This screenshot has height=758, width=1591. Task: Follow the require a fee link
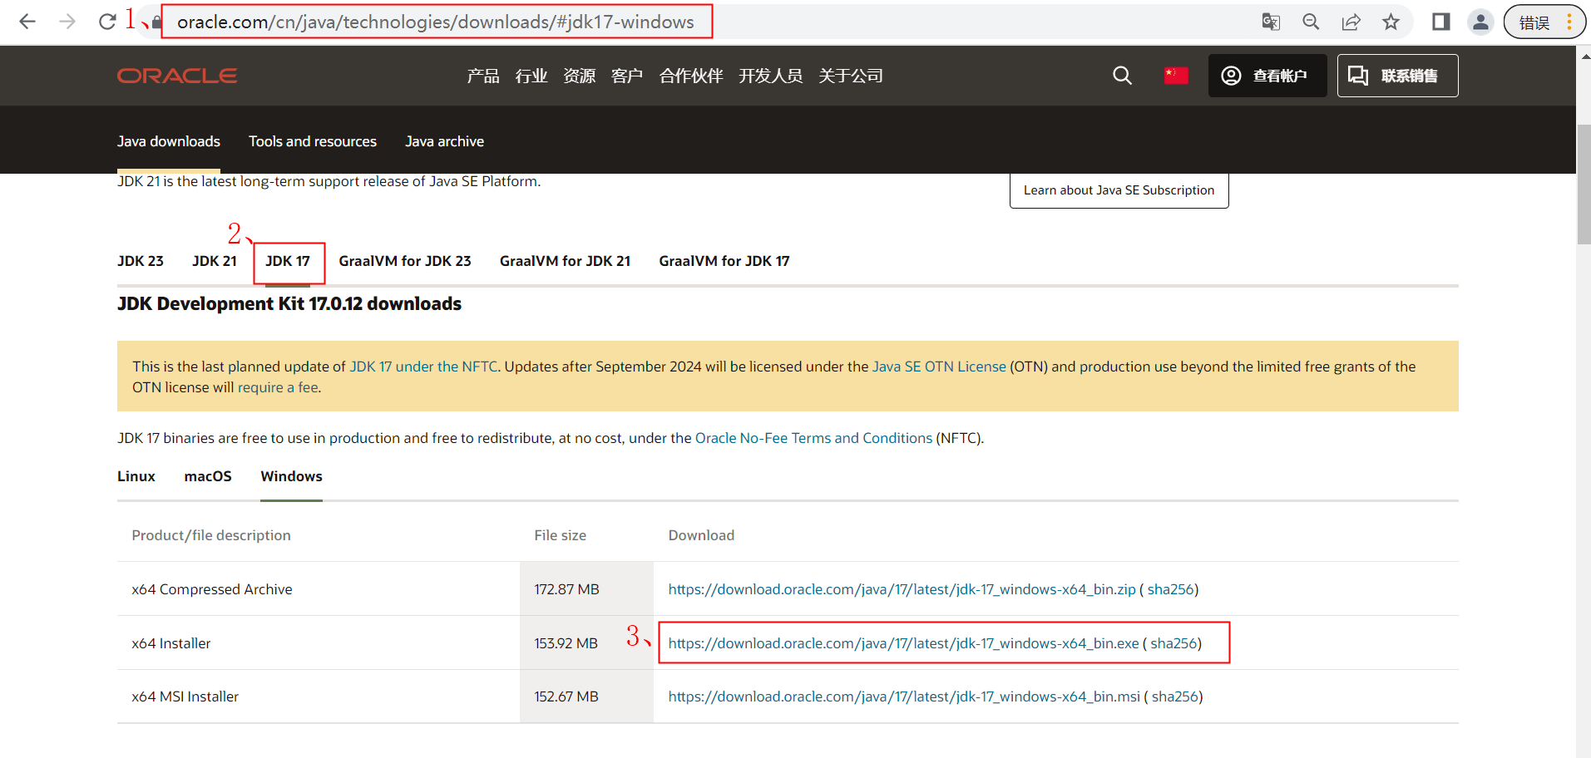tap(278, 387)
